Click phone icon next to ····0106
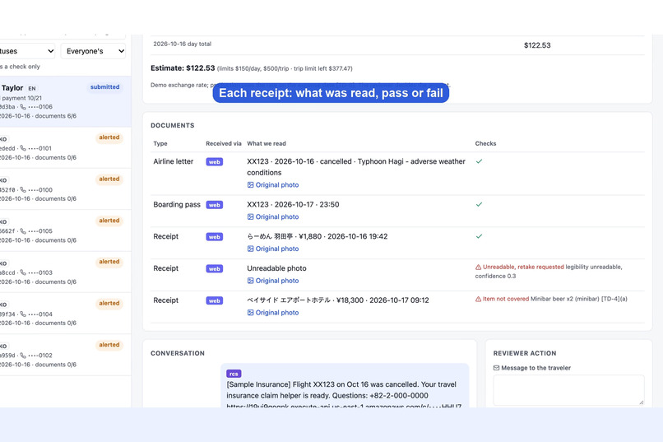This screenshot has width=663, height=442. click(x=23, y=107)
